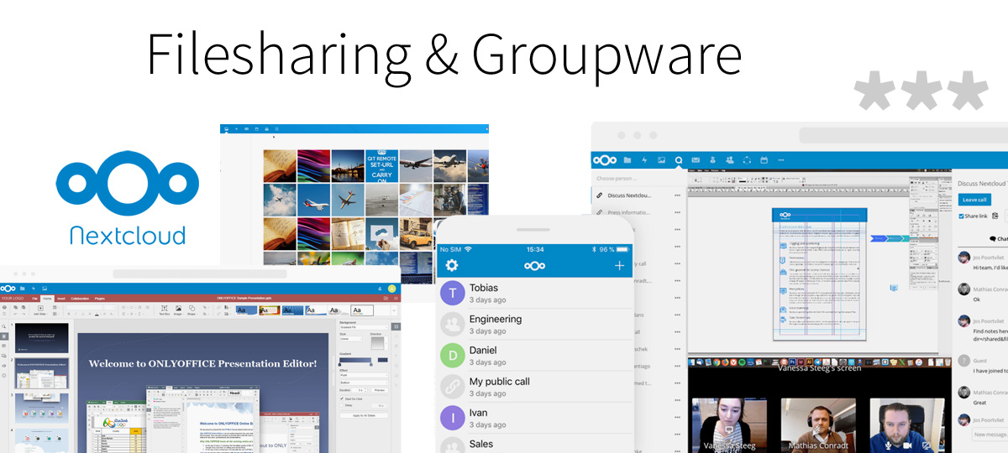Click the gradient slider bar
This screenshot has width=1008, height=453.
coord(355,360)
